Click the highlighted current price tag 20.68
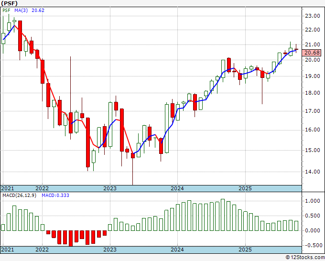This screenshot has width=325, height=261. coord(312,53)
